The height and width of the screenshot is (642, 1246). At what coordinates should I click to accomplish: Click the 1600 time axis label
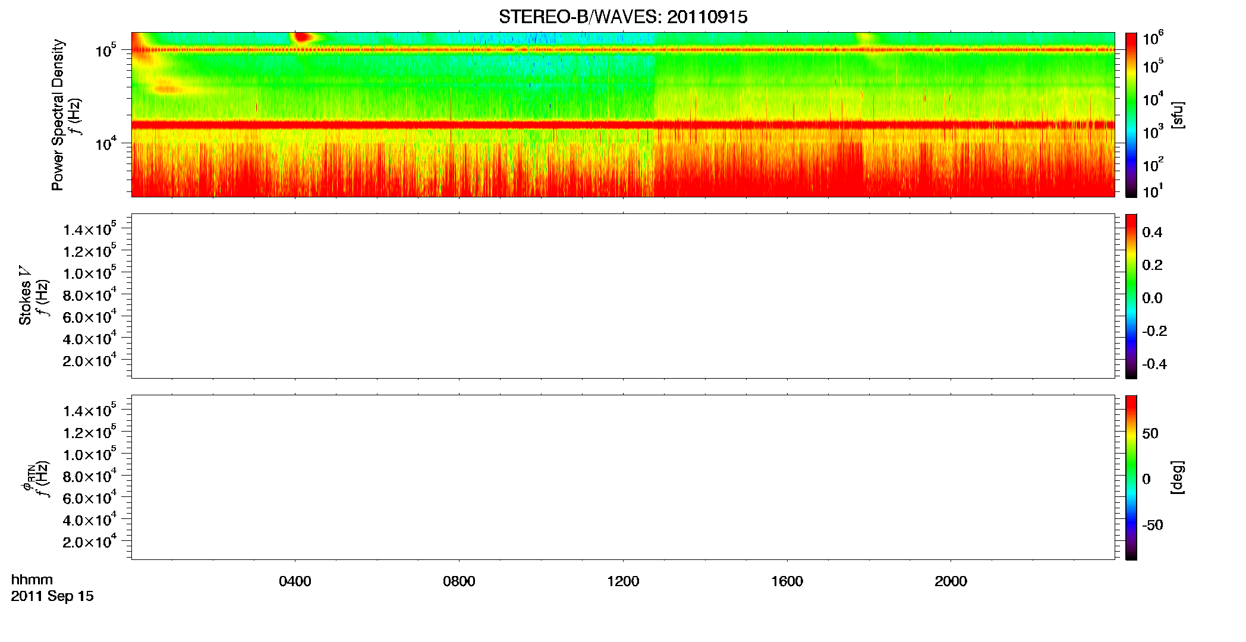coord(787,581)
